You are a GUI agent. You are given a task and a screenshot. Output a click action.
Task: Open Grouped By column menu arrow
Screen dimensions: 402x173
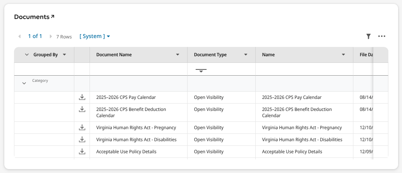click(64, 55)
